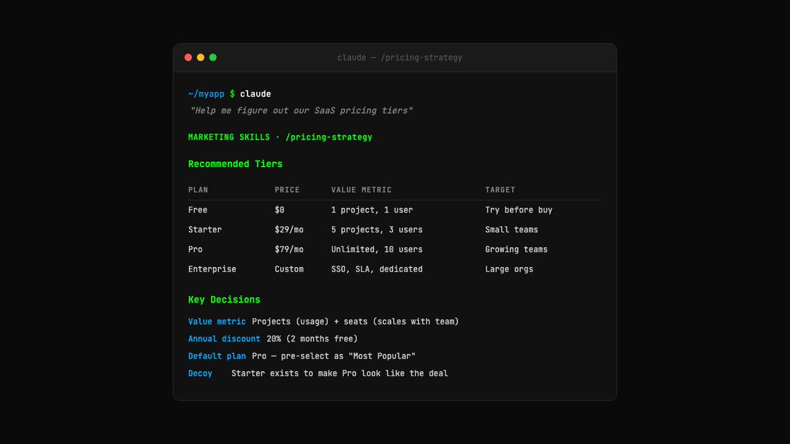Click the green maximize window button
The image size is (790, 444).
pos(213,57)
